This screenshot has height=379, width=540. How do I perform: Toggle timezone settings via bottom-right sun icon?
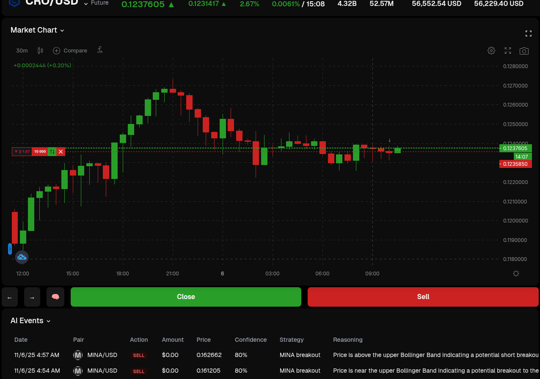[516, 274]
